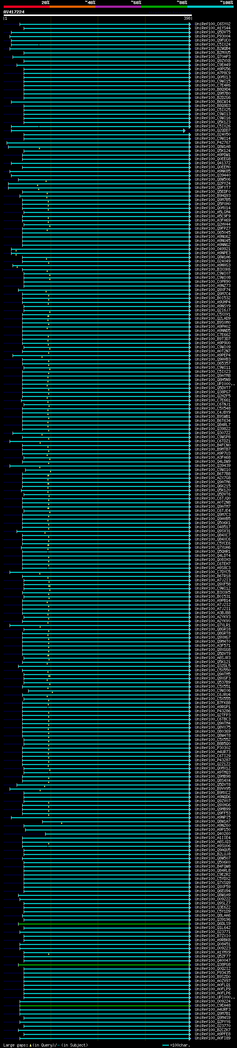Select the UniRef100_C9EA48 label
237x1048 pixels.
click(x=212, y=1005)
